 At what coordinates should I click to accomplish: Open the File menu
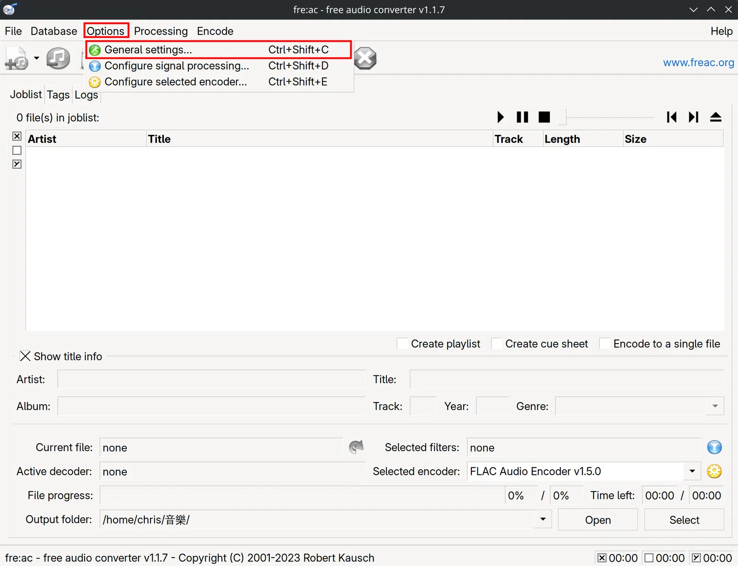[x=13, y=31]
